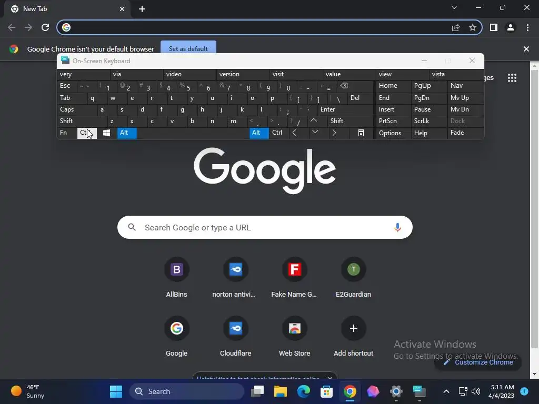Click Customize Chrome button
539x404 pixels.
[478, 362]
